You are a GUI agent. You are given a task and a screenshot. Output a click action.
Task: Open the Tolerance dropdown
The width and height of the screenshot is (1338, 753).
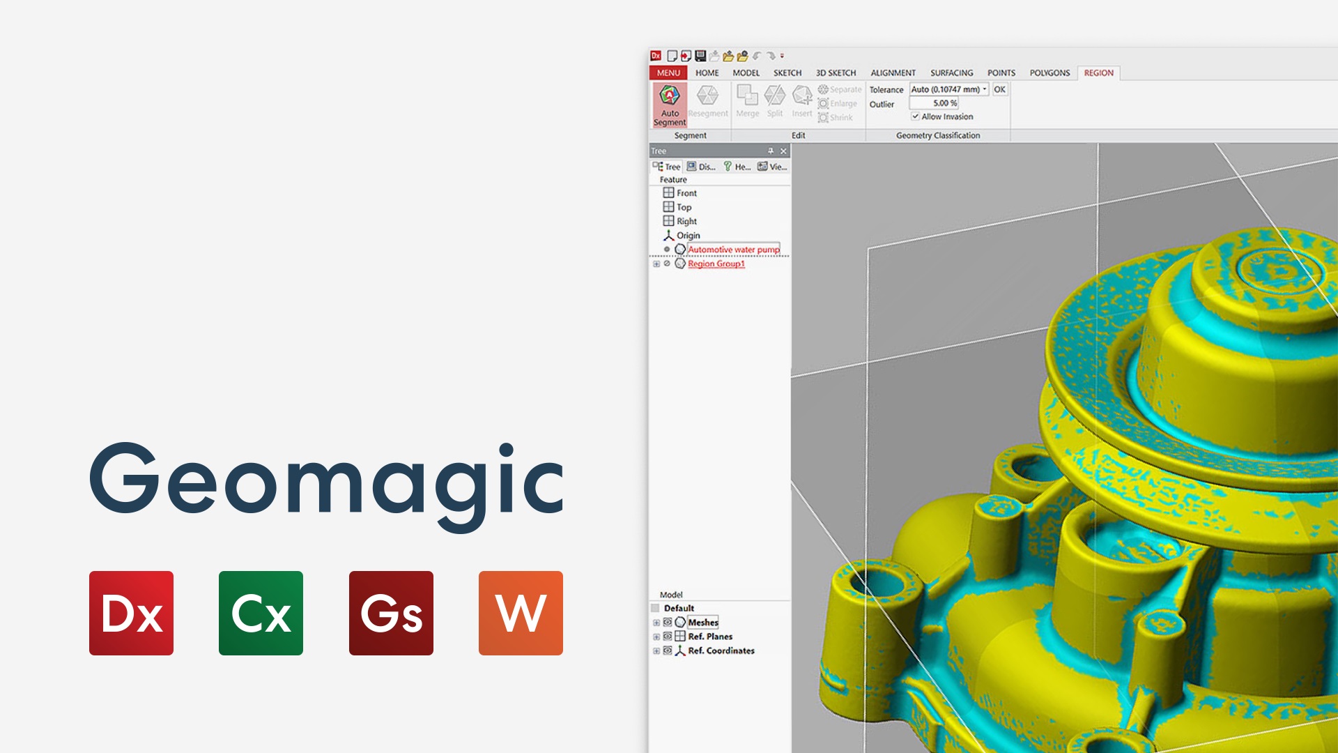985,89
